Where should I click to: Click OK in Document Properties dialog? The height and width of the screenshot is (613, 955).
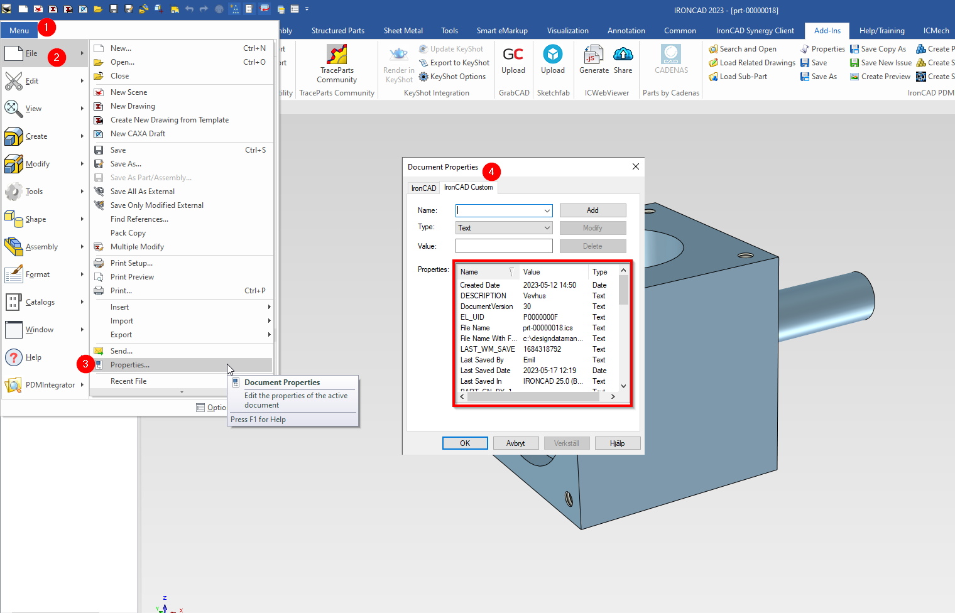click(x=465, y=443)
